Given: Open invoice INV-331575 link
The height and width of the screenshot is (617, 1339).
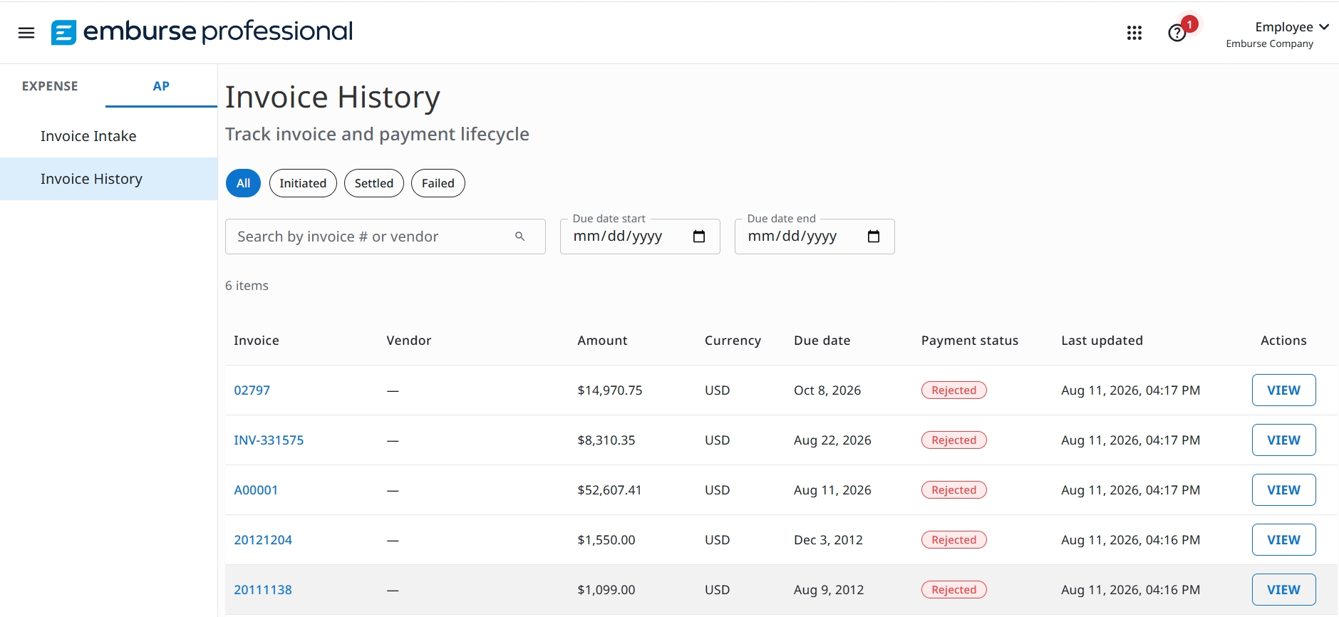Looking at the screenshot, I should coord(269,440).
